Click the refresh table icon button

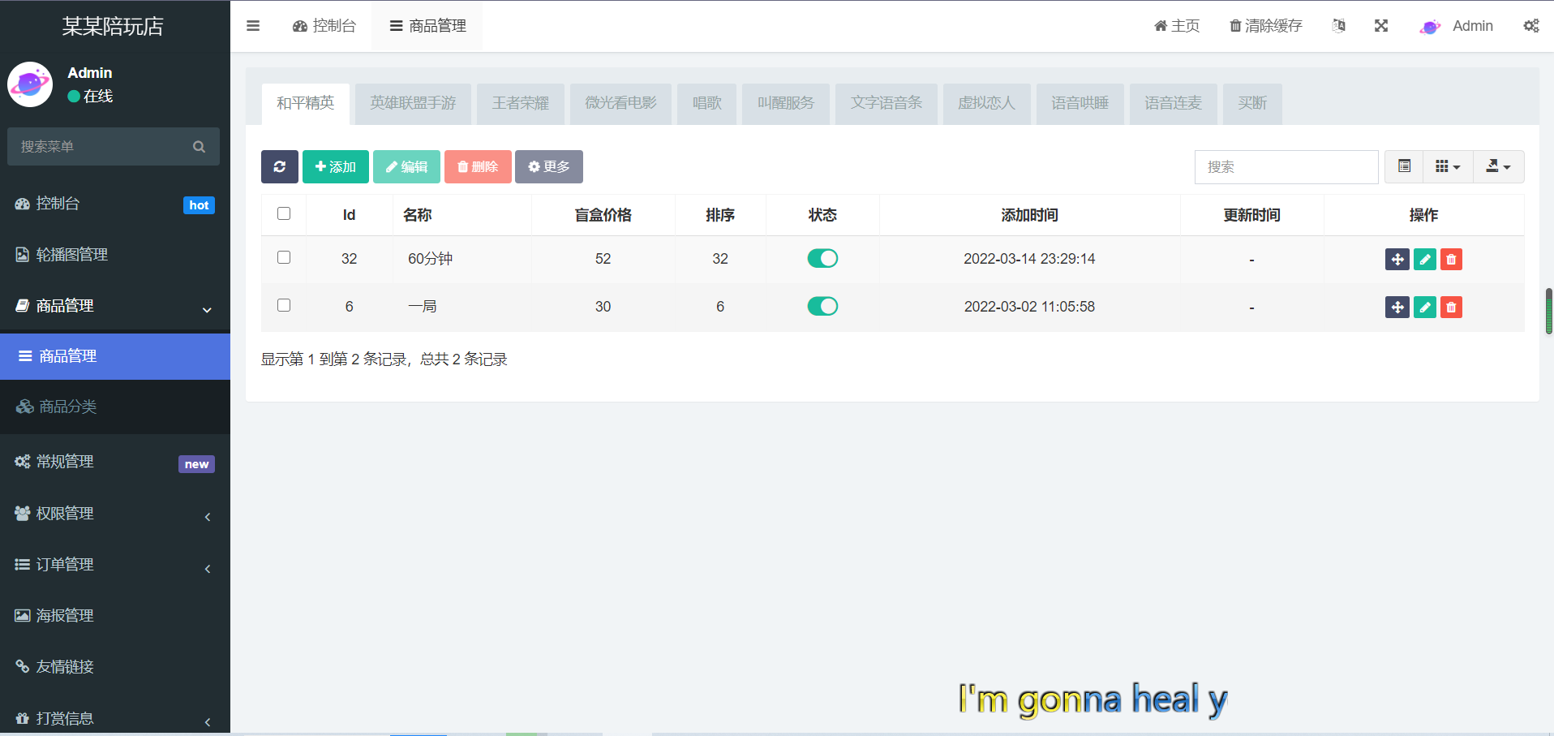pyautogui.click(x=279, y=166)
